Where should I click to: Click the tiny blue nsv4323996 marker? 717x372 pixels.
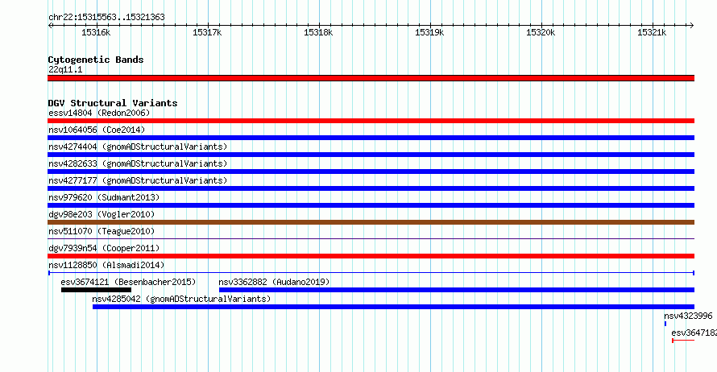click(665, 324)
